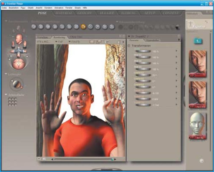Click the parameter dial showing 23°
The height and width of the screenshot is (172, 214).
[143, 75]
